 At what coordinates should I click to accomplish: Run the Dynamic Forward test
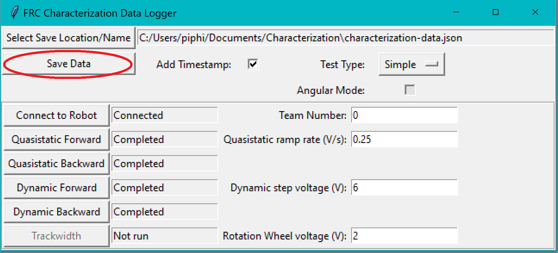(57, 188)
